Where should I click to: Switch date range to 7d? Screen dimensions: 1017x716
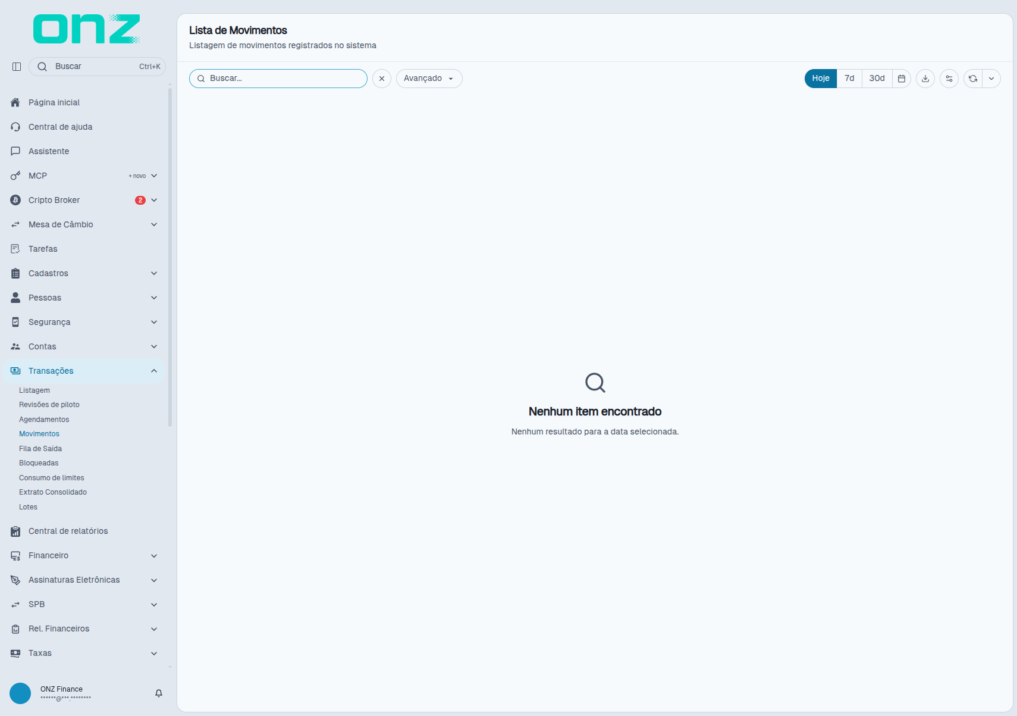849,79
